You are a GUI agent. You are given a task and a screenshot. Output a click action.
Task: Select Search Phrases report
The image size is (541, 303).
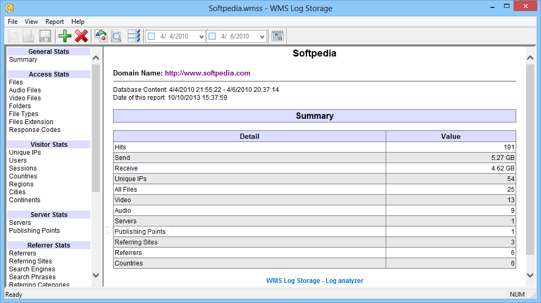coord(32,277)
